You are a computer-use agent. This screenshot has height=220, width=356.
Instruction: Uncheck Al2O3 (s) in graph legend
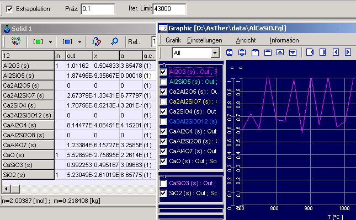coord(163,72)
